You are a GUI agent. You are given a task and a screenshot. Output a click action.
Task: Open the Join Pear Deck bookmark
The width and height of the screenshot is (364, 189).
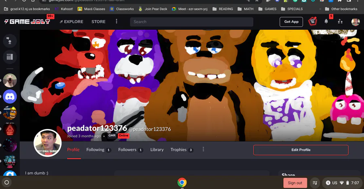pyautogui.click(x=153, y=9)
